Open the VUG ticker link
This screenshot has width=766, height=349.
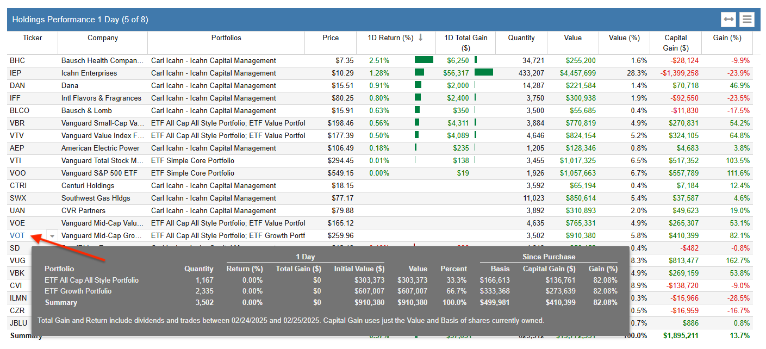click(17, 260)
